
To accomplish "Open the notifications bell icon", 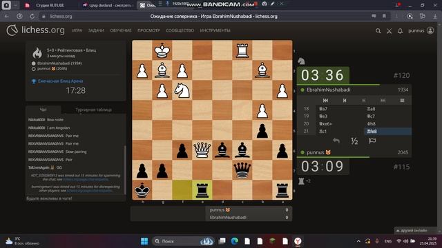I will (400, 31).
